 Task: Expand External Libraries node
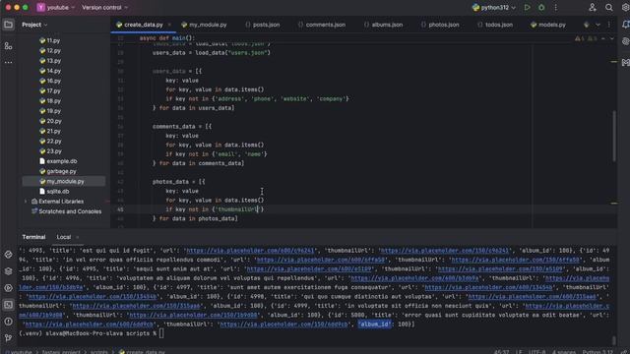[x=26, y=202]
